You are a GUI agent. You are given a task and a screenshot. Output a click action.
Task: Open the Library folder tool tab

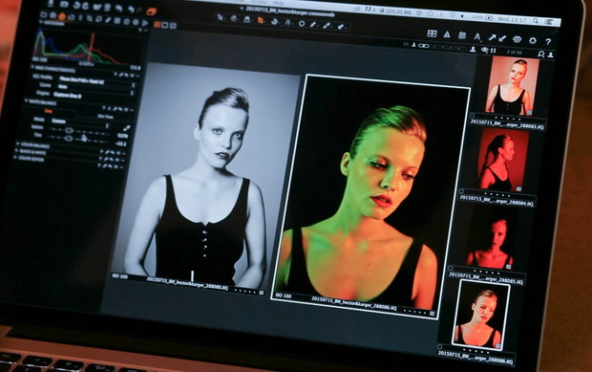coord(44,14)
